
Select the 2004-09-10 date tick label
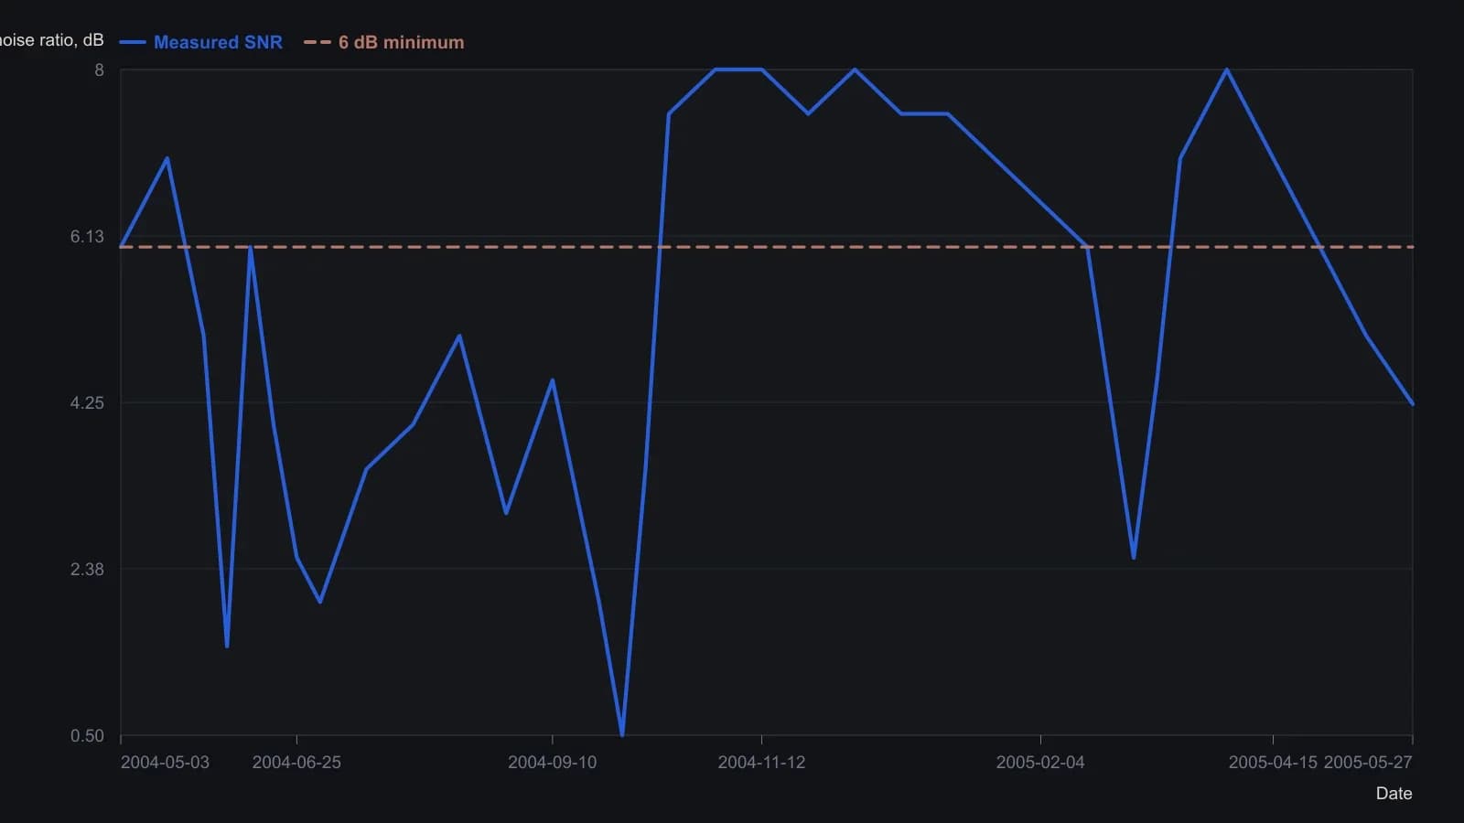tap(552, 763)
